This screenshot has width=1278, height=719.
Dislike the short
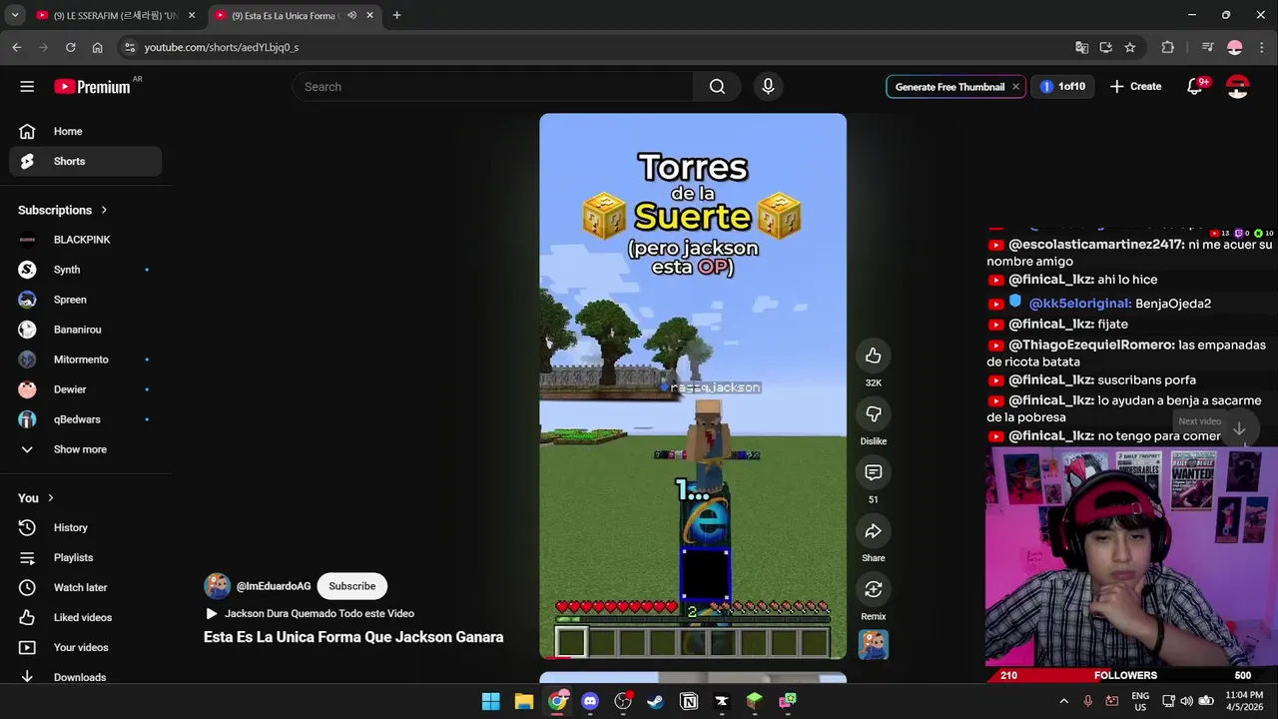(x=874, y=414)
